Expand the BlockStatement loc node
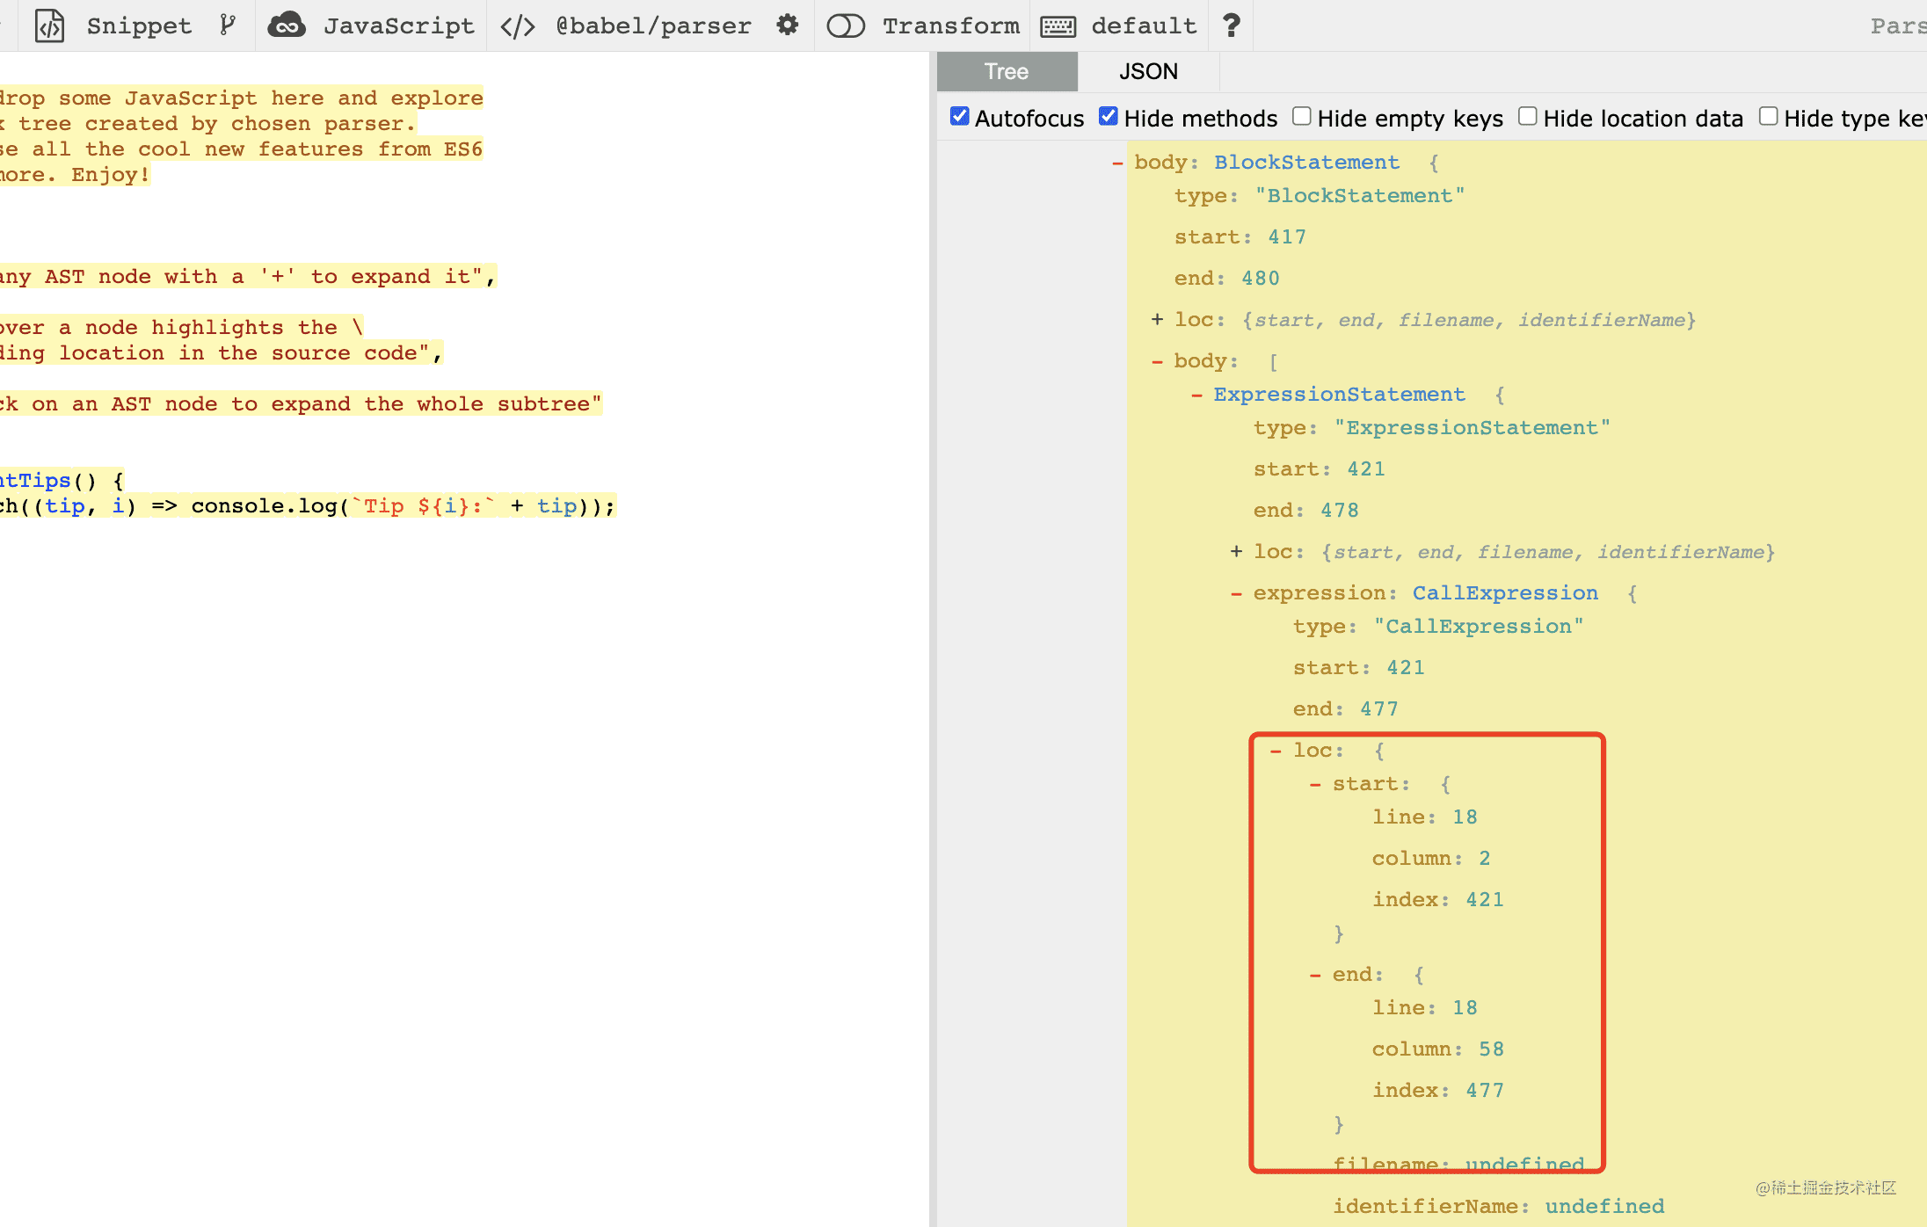This screenshot has width=1927, height=1227. pyautogui.click(x=1157, y=320)
